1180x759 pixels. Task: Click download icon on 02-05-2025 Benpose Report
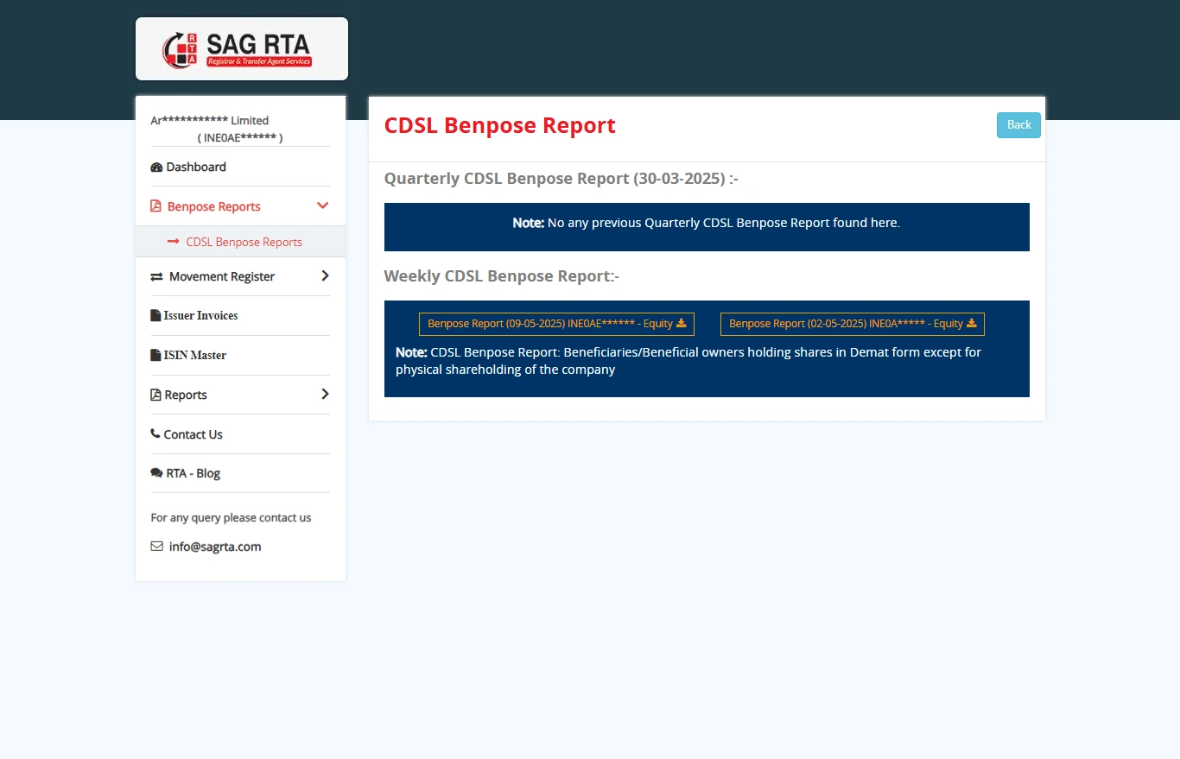tap(971, 323)
